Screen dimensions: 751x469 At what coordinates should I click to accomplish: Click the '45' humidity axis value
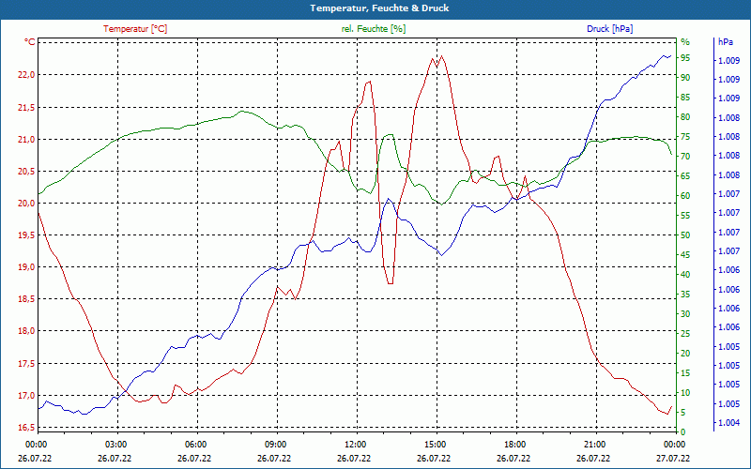click(x=685, y=255)
